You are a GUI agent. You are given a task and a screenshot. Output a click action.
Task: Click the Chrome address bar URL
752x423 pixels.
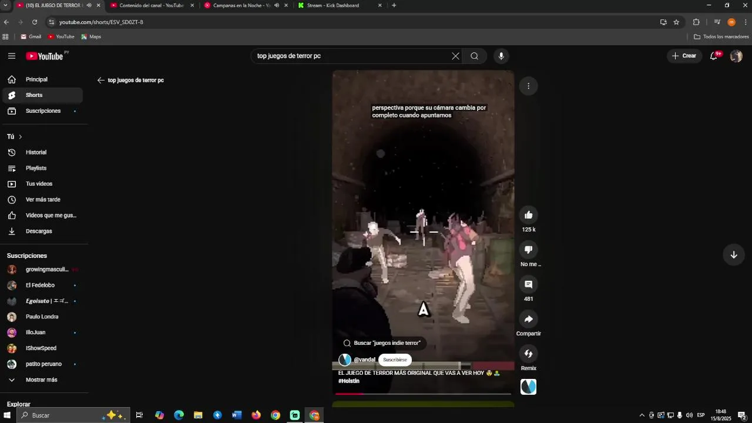tap(101, 22)
